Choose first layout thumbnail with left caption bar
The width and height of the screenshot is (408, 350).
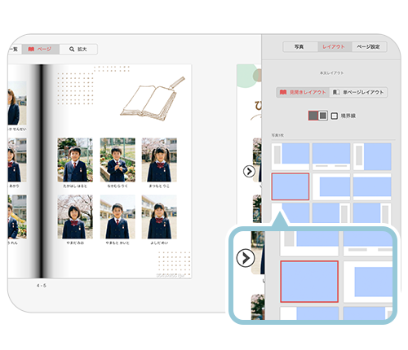[290, 156]
